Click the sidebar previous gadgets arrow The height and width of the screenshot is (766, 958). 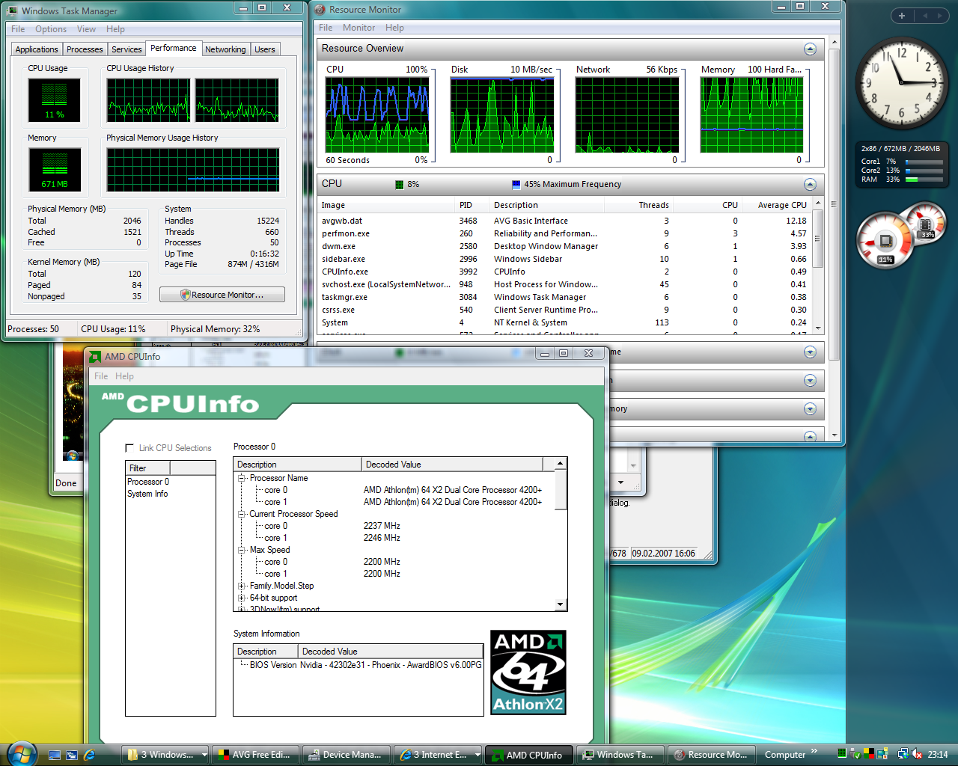[924, 16]
